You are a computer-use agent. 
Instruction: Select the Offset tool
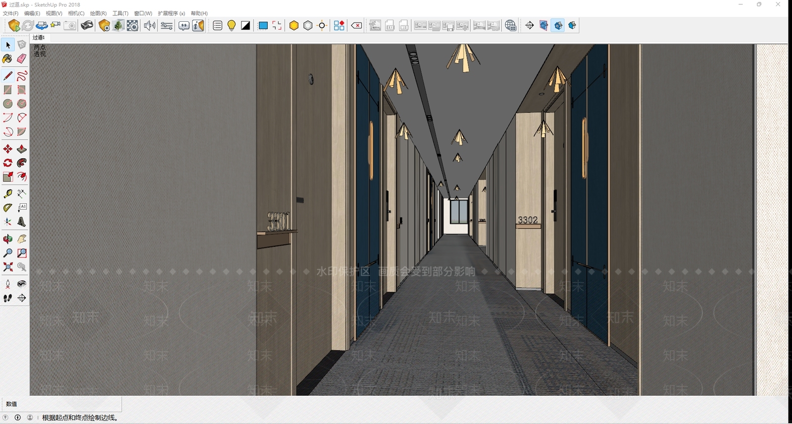click(22, 177)
